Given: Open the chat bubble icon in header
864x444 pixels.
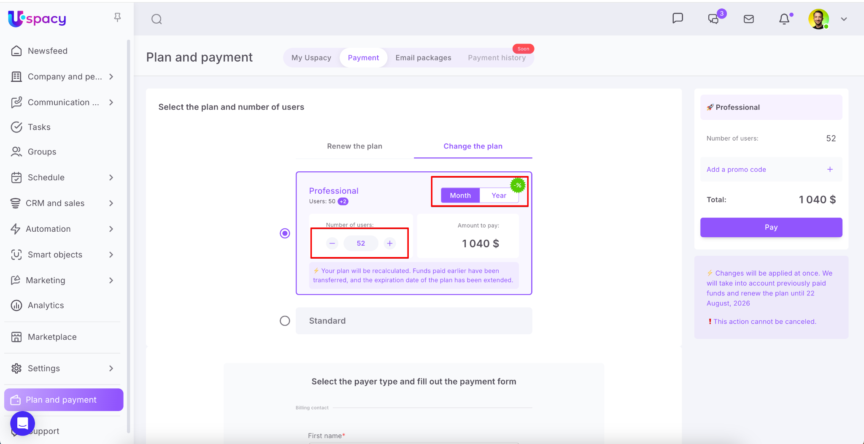Looking at the screenshot, I should tap(678, 18).
